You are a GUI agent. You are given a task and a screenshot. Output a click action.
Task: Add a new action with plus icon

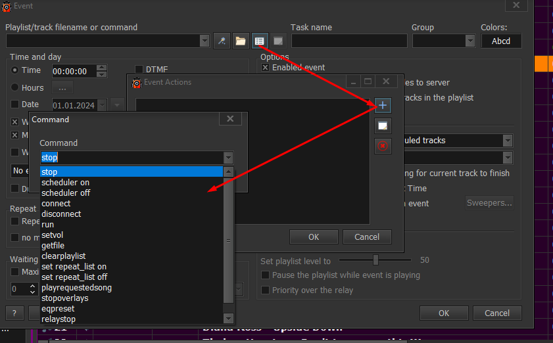click(383, 105)
